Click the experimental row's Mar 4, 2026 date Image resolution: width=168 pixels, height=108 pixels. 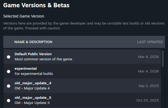pyautogui.click(x=148, y=71)
